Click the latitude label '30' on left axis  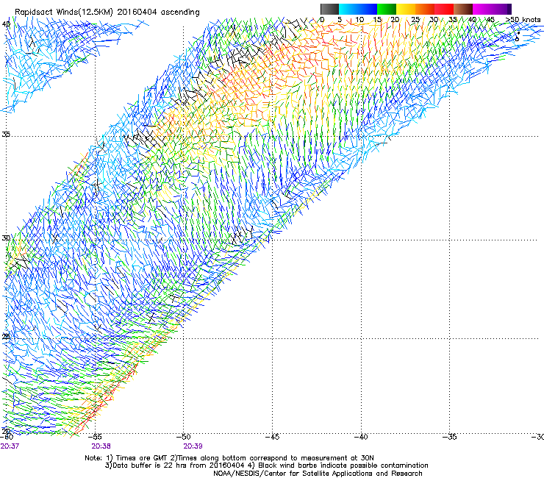pos(6,238)
